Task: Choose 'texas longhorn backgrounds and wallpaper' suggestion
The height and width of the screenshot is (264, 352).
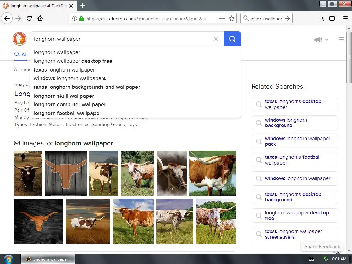Action: pyautogui.click(x=135, y=87)
